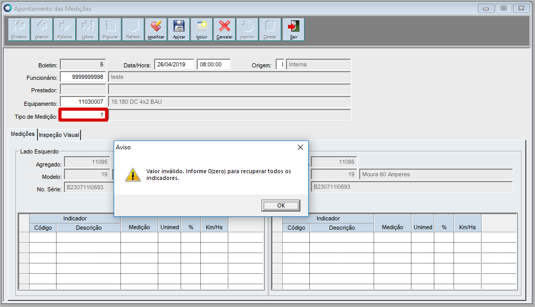This screenshot has width=535, height=307.
Task: Go to previous record with Anterior
Action: [x=42, y=29]
